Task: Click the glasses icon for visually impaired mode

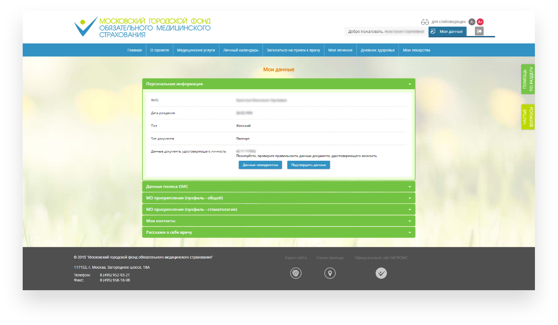Action: point(425,22)
